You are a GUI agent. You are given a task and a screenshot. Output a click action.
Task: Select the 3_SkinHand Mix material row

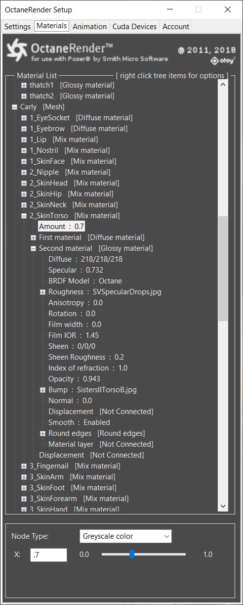74,509
